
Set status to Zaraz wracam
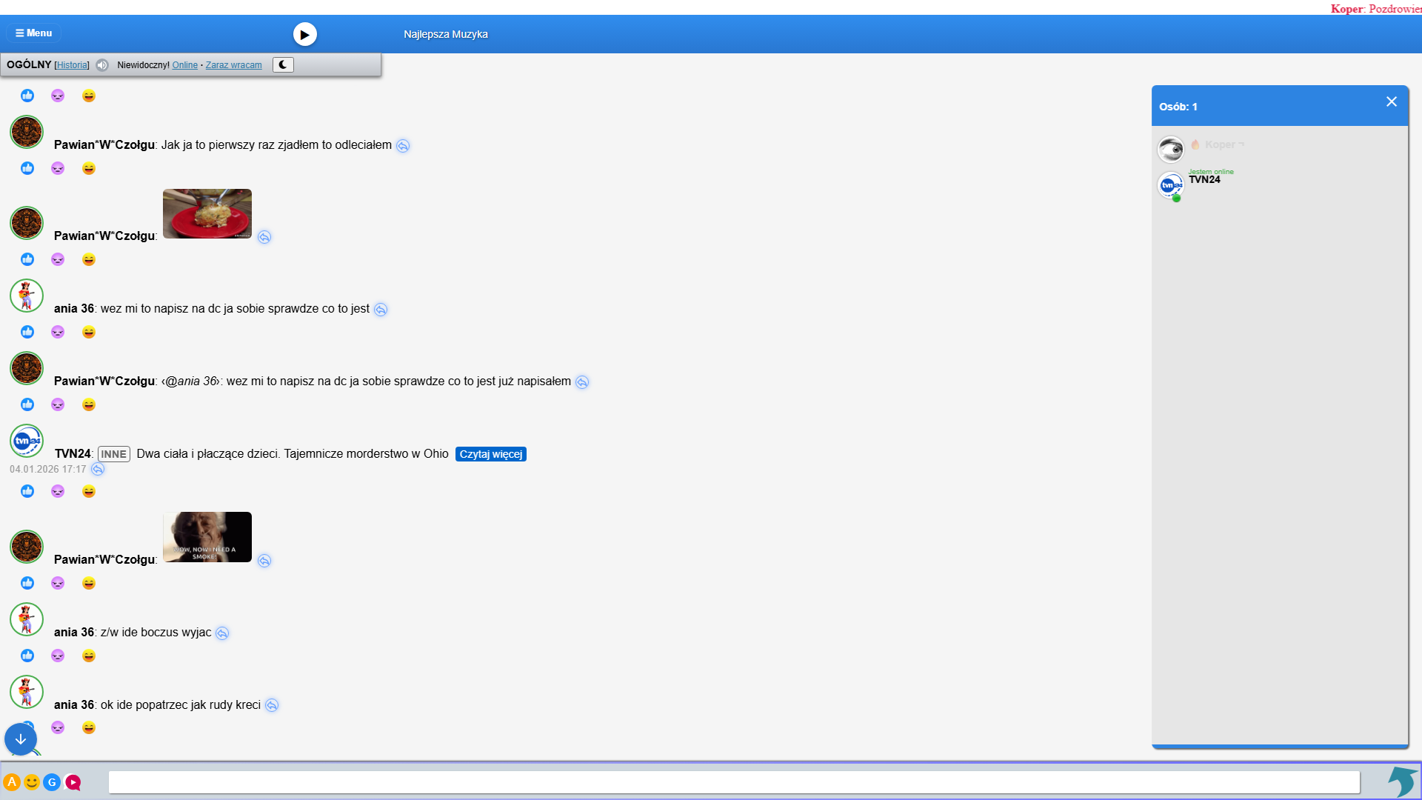tap(233, 65)
